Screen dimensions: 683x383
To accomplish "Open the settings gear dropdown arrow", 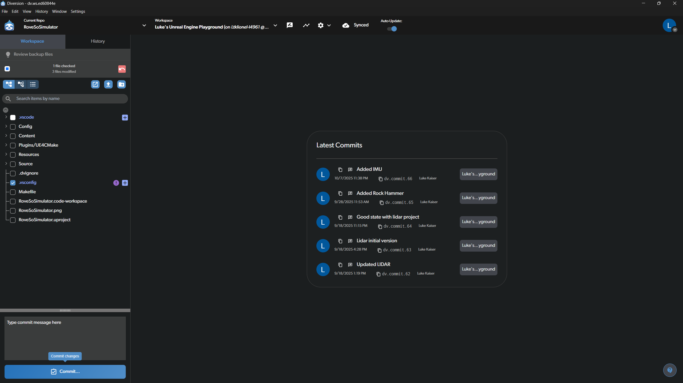I will pyautogui.click(x=329, y=25).
